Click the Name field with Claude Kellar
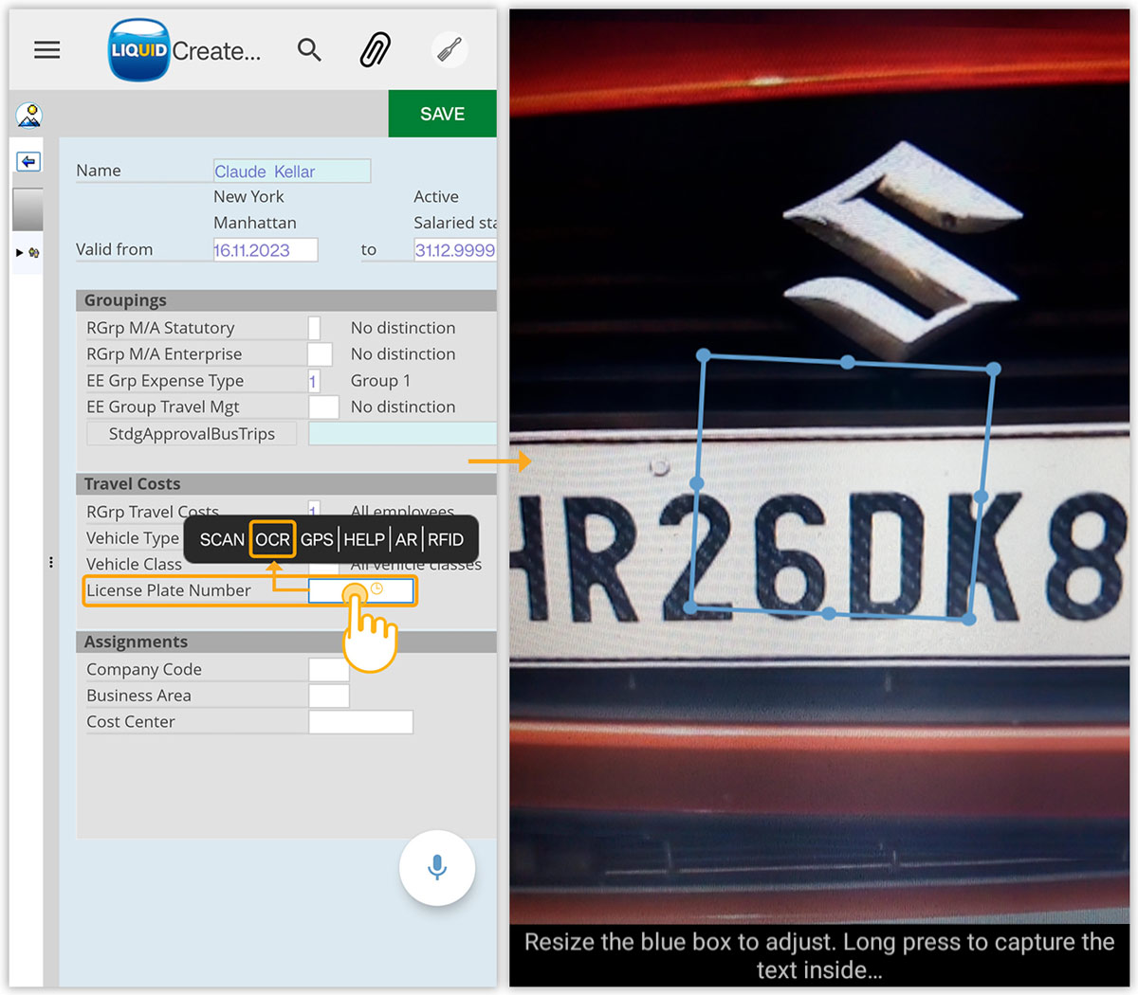Viewport: 1138px width, 995px height. click(x=292, y=171)
